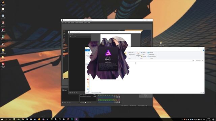Click Pin to Quick access in Explorer ribbon
Viewport: 216px width, 121px height.
coord(88,54)
